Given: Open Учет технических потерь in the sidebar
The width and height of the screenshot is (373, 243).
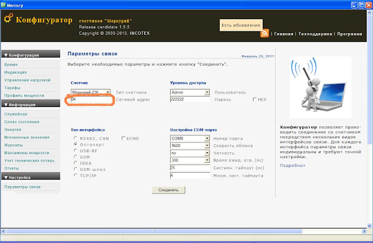Looking at the screenshot, I should click(x=30, y=160).
